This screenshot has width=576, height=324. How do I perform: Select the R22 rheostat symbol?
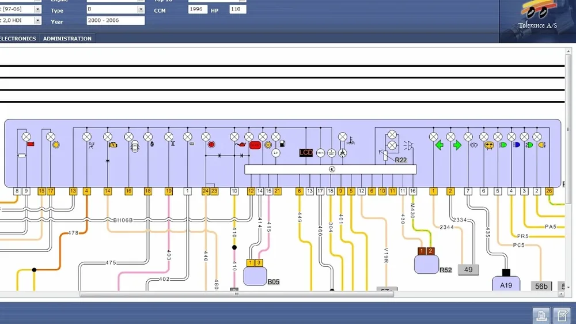click(385, 156)
